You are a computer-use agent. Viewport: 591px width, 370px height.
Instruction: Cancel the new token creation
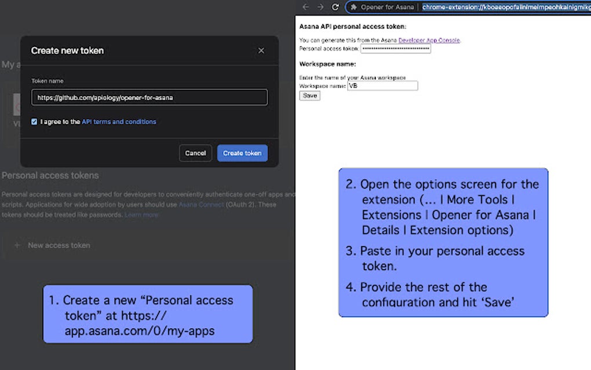[x=195, y=153]
